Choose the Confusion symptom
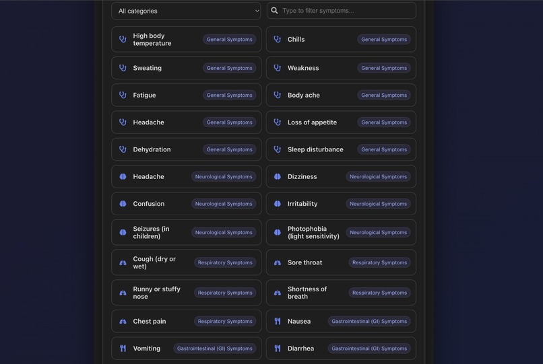 pyautogui.click(x=187, y=203)
